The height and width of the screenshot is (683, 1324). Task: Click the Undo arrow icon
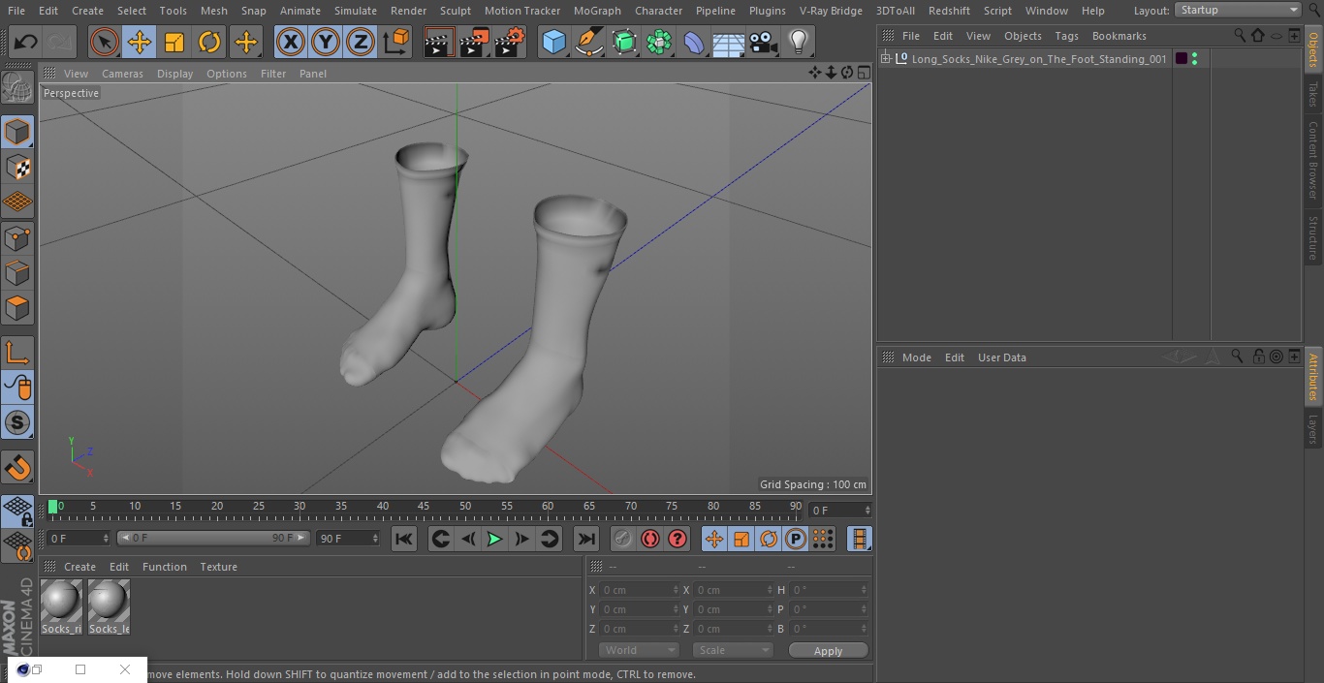tap(26, 42)
